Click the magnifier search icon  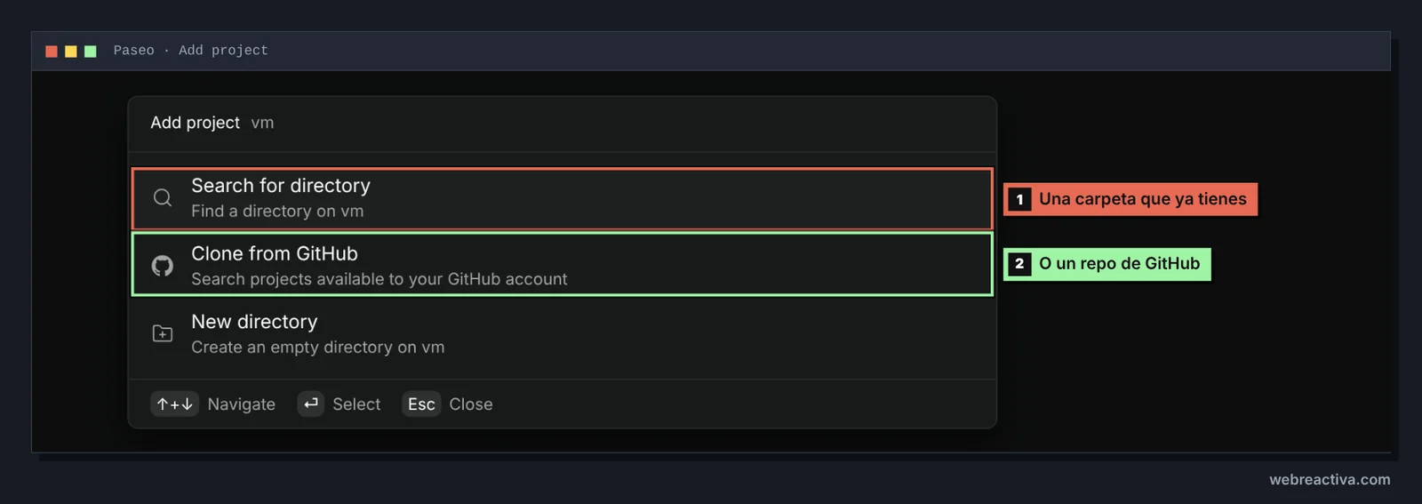point(162,197)
